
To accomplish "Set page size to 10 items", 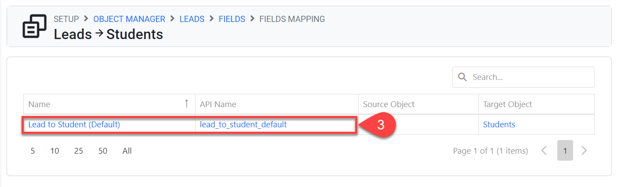I will point(55,151).
